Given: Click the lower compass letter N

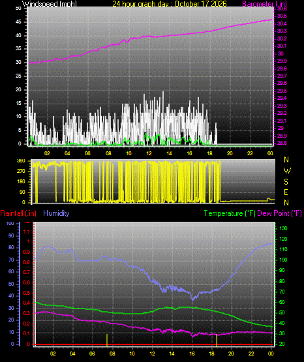Looking at the screenshot, I should click(286, 202).
